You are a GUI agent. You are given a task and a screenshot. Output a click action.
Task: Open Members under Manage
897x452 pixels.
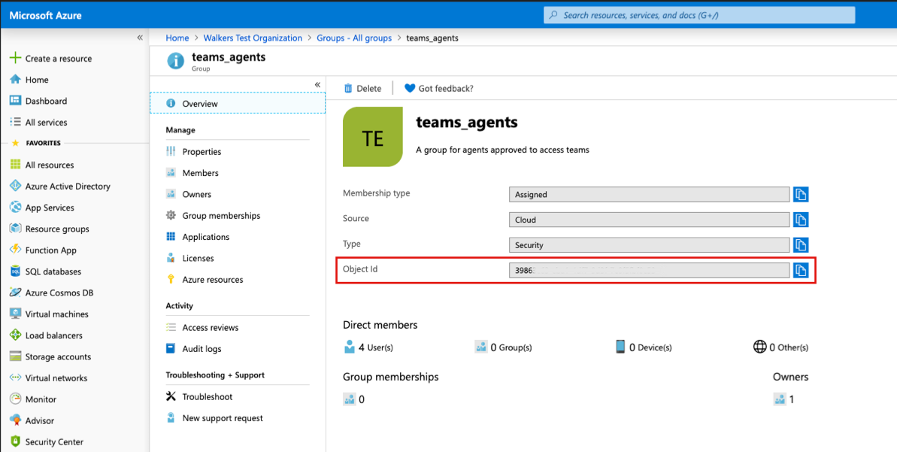coord(201,172)
